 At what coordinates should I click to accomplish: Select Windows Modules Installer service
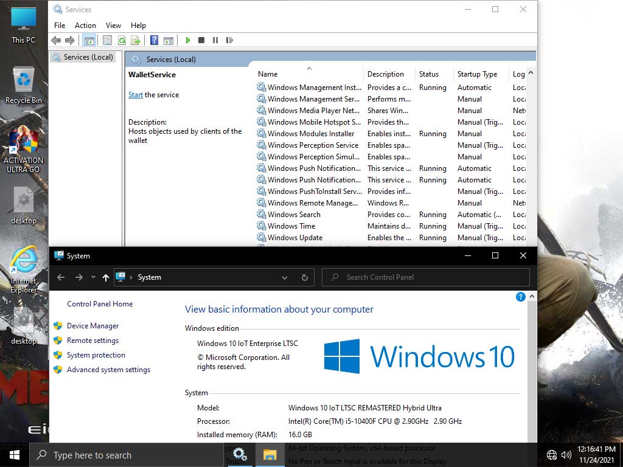tap(391, 133)
